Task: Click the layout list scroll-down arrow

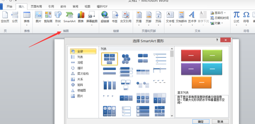Action: pos(172,116)
